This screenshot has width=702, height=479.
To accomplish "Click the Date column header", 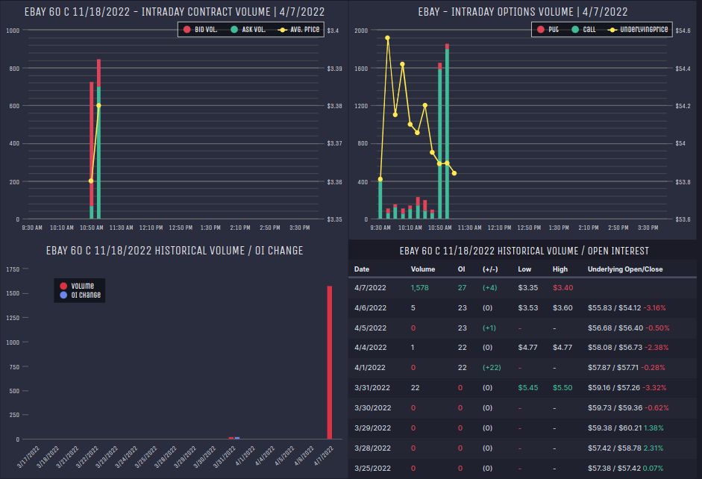I will 362,269.
